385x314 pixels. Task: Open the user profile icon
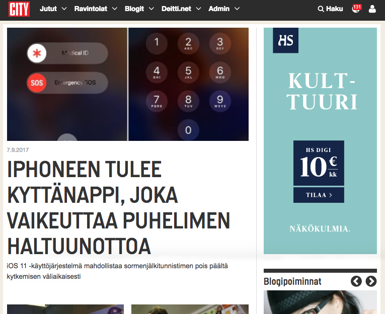[x=372, y=9]
